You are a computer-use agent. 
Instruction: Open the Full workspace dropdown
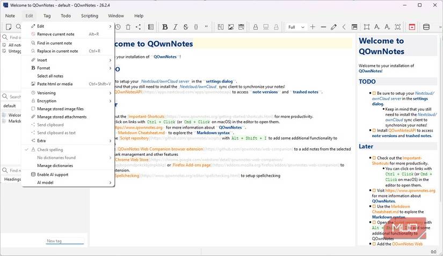[x=296, y=27]
